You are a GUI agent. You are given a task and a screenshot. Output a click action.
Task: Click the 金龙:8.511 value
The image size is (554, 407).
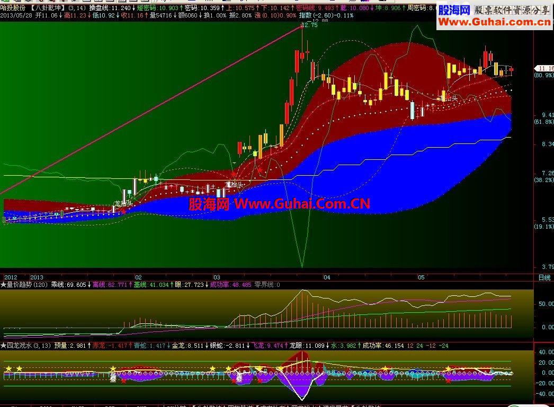tap(187, 346)
